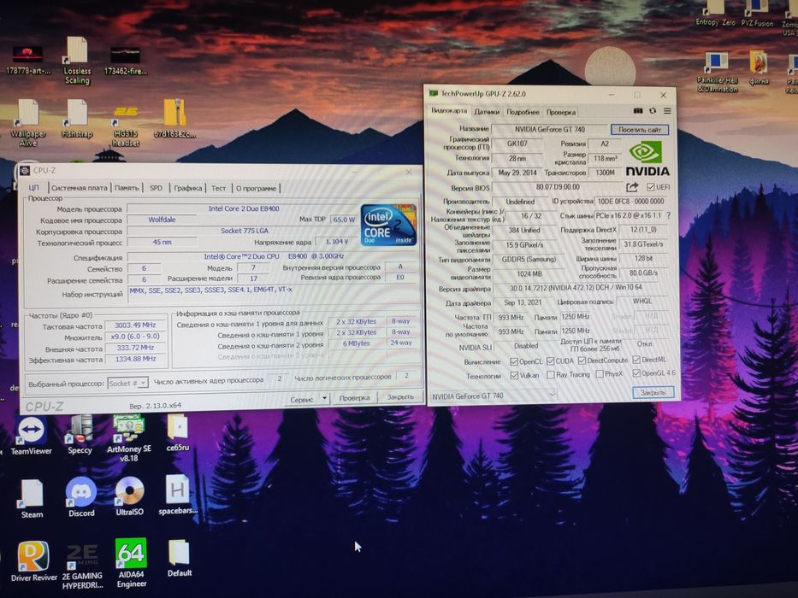The width and height of the screenshot is (798, 598).
Task: Select the 67d163e2c zip archive icon
Action: pos(174,119)
